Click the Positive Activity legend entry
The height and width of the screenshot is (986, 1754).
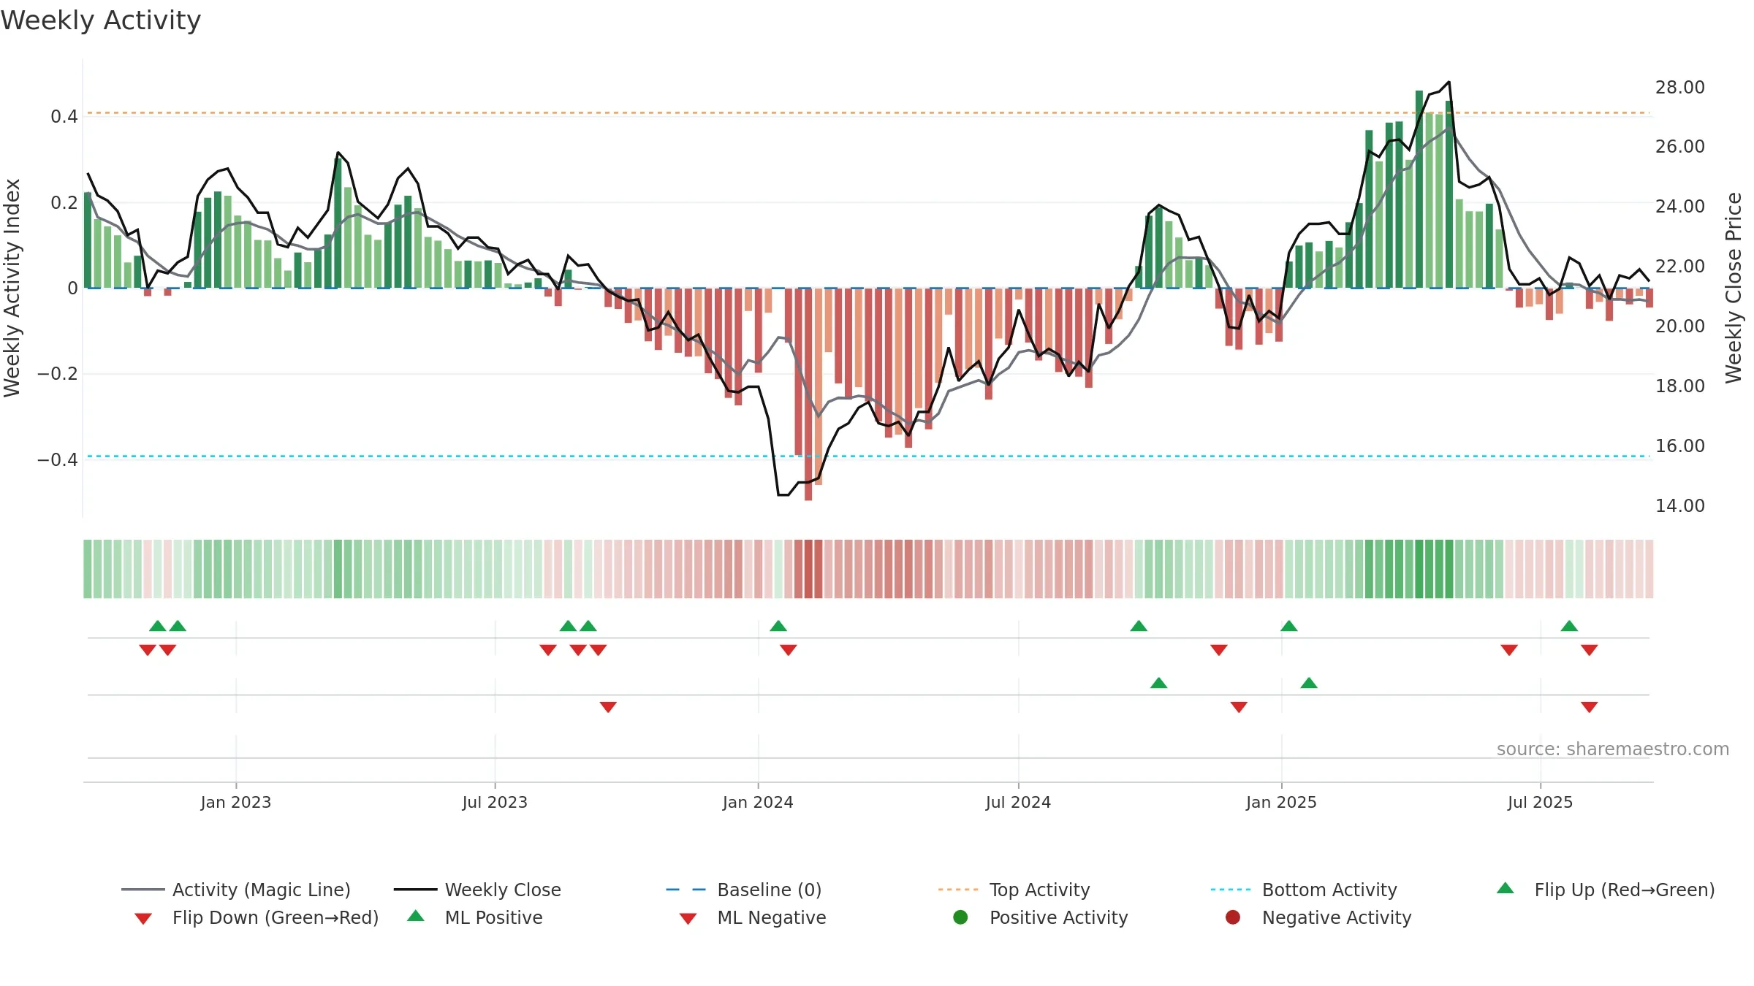[1041, 917]
